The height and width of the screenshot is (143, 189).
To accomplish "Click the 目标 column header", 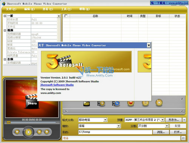I will 158,16.
